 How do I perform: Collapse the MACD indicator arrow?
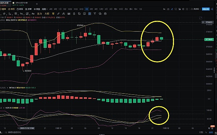(x=8, y=88)
